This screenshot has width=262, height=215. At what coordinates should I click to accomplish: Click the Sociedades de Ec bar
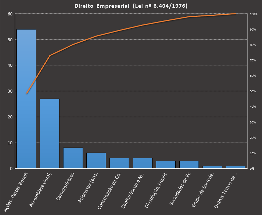189,164
